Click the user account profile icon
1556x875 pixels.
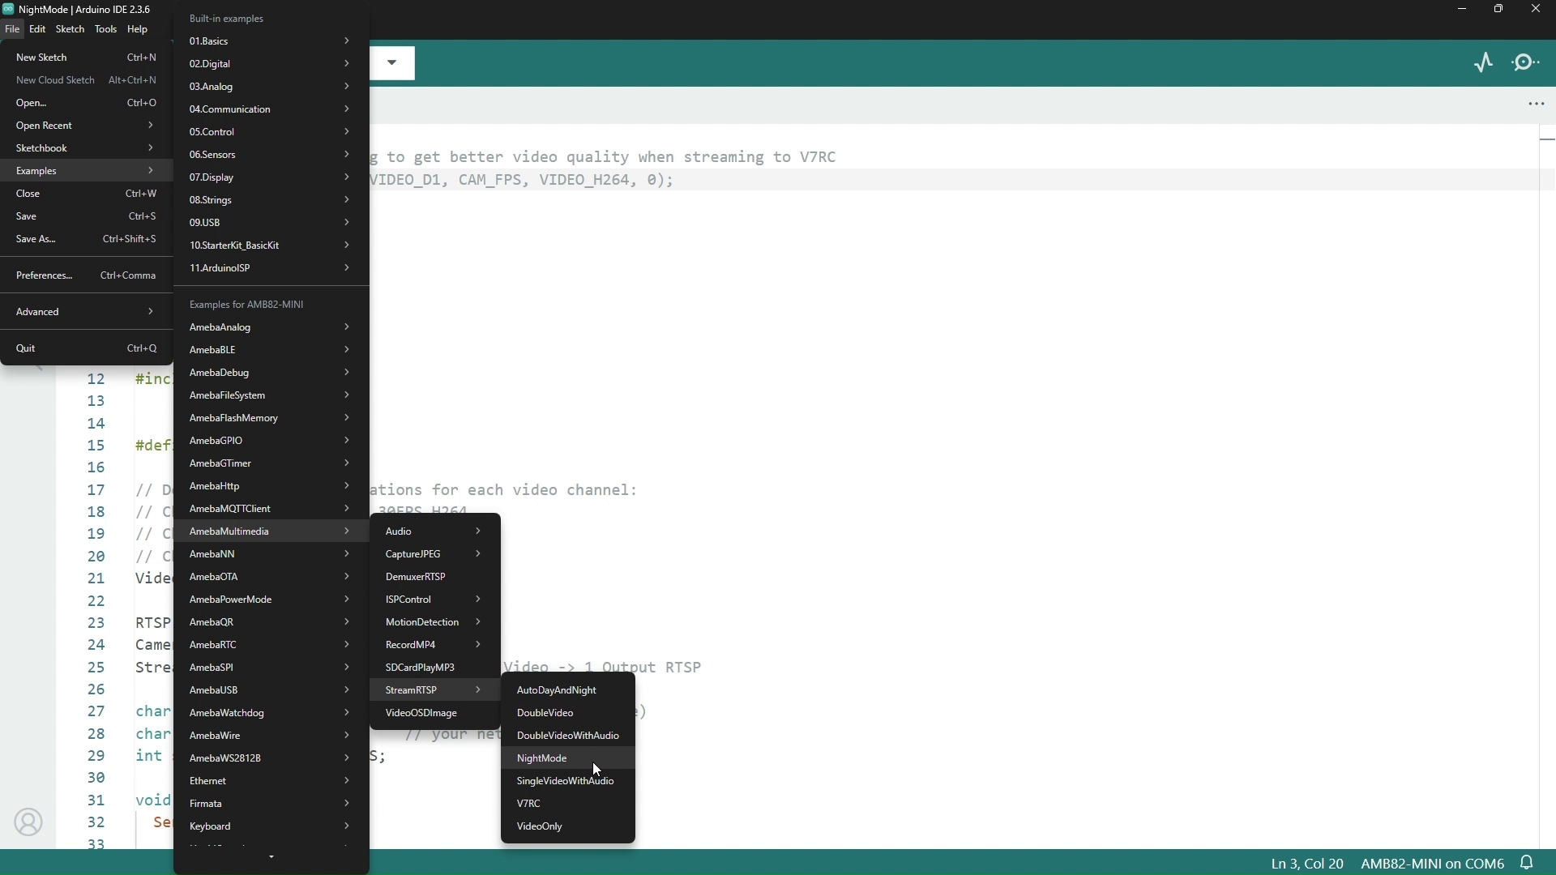[28, 822]
